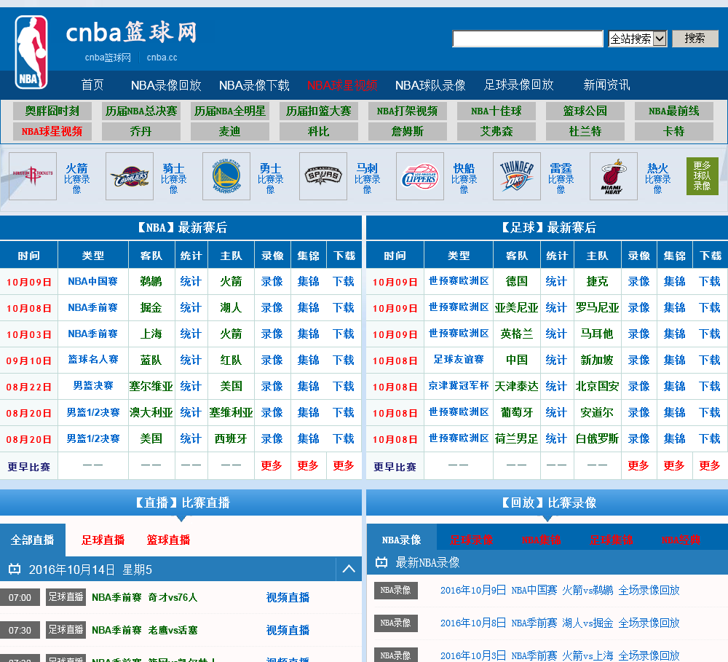Open 录像 for the 德国 vs 捷克 match
Image resolution: width=728 pixels, height=662 pixels.
[639, 282]
